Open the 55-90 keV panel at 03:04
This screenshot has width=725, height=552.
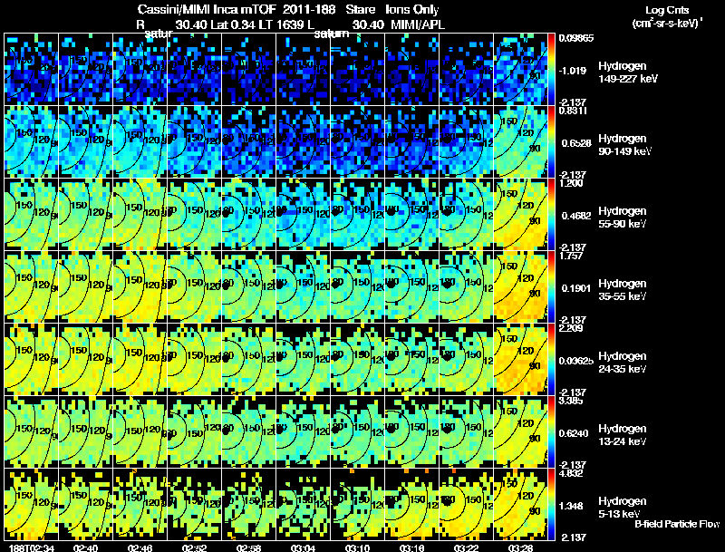pos(303,214)
